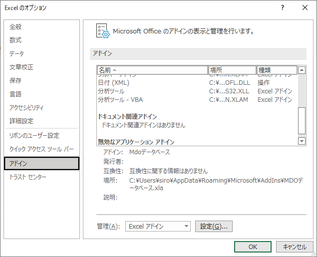
Task: Click the add-in management gear icon
Action: coord(103,31)
